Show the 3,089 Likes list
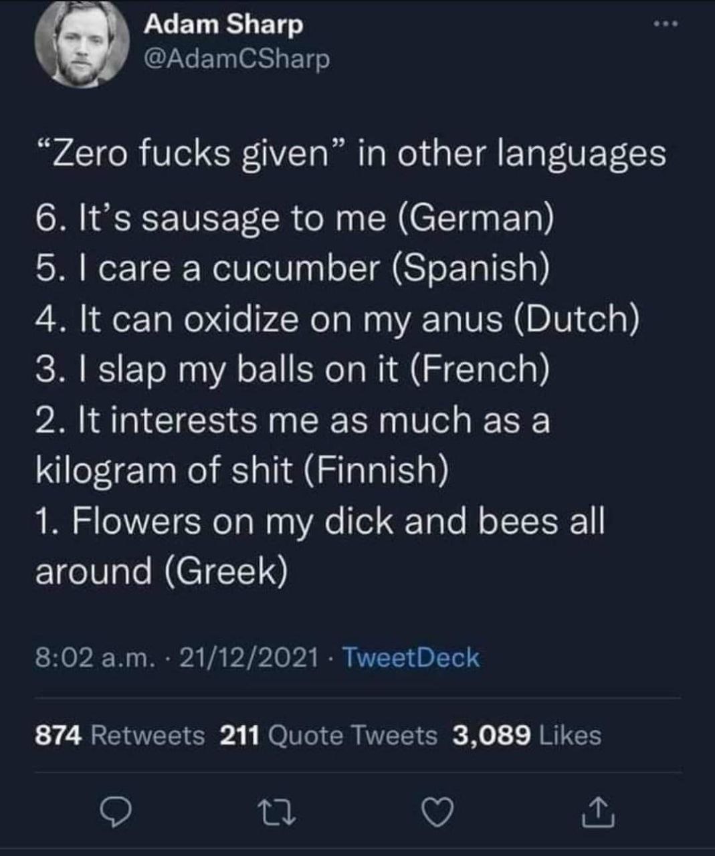This screenshot has height=856, width=715. pyautogui.click(x=526, y=735)
